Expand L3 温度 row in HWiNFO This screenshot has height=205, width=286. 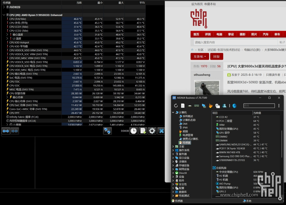pyautogui.click(x=7, y=38)
